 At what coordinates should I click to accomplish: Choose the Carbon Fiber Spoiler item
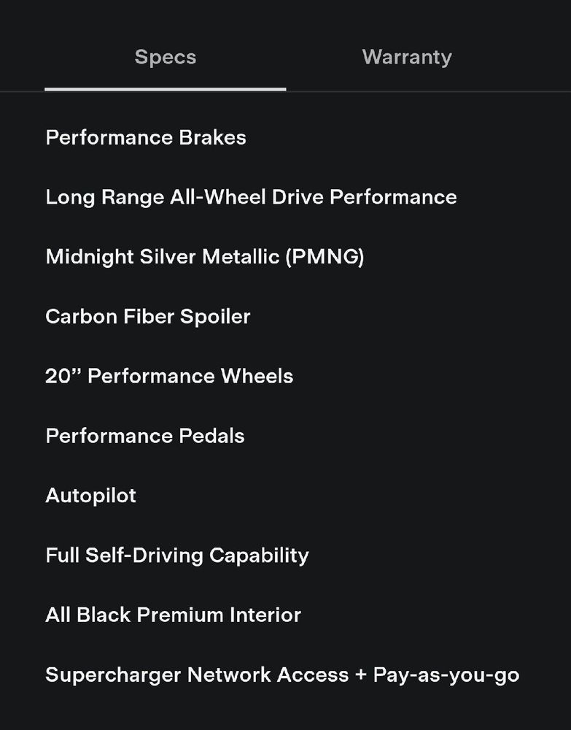point(148,317)
